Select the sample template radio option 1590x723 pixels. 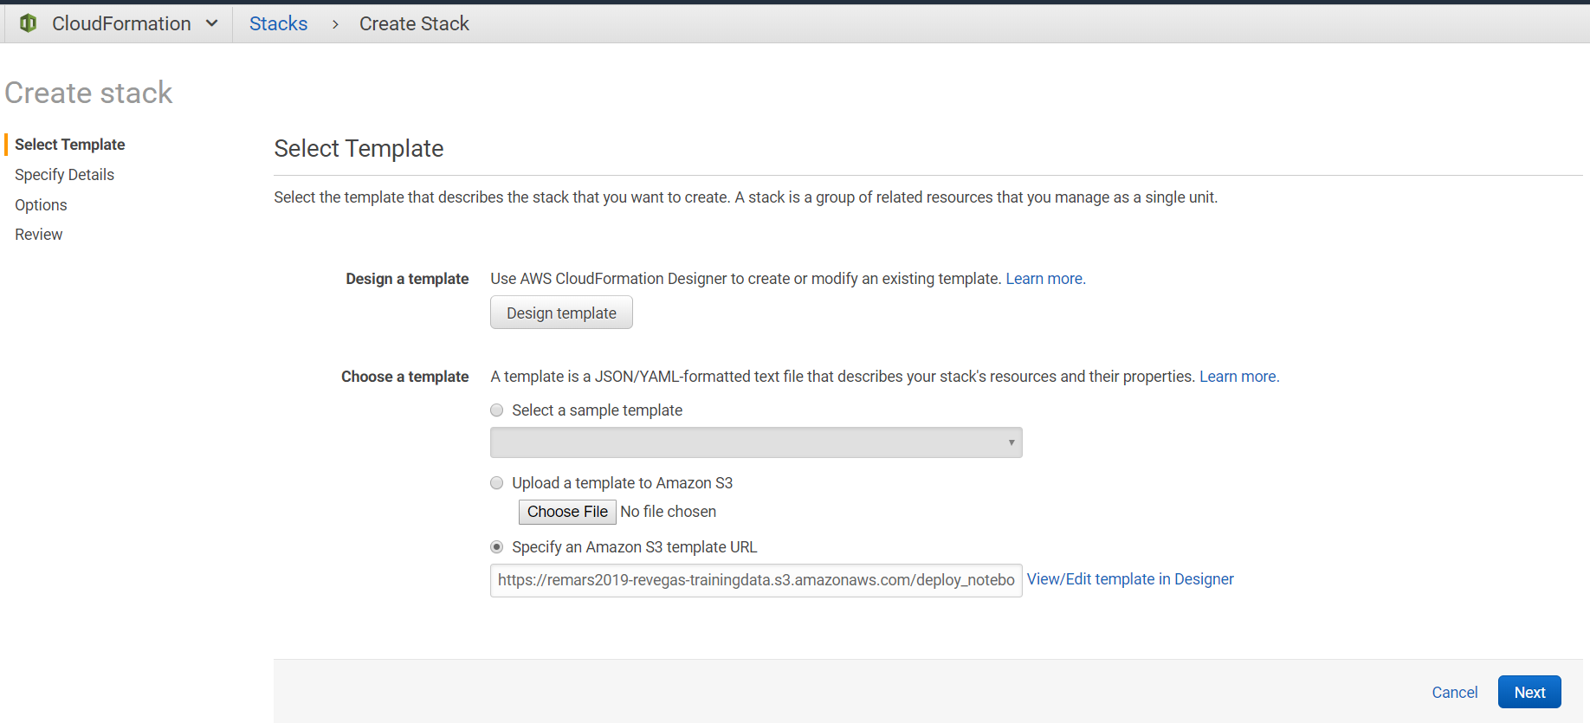(x=497, y=410)
